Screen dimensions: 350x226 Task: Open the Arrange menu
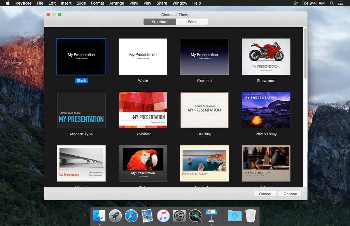coord(117,3)
